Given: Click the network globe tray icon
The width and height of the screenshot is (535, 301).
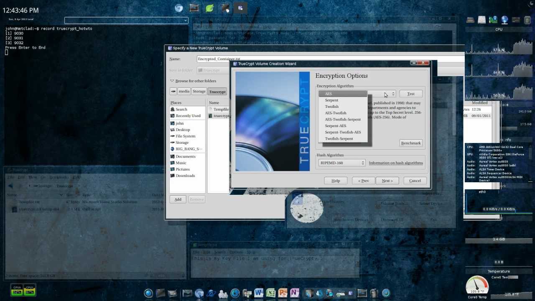Looking at the screenshot, I should (504, 20).
